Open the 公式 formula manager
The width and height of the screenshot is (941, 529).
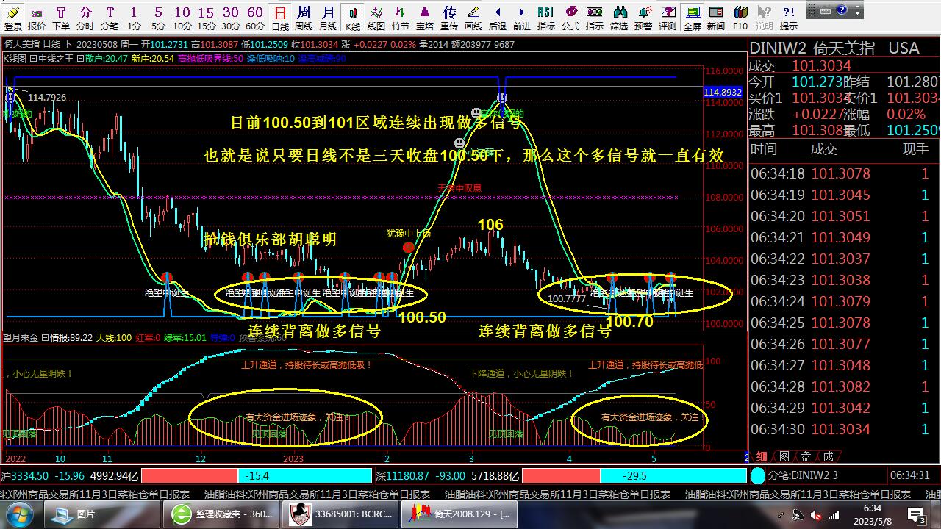[570, 17]
